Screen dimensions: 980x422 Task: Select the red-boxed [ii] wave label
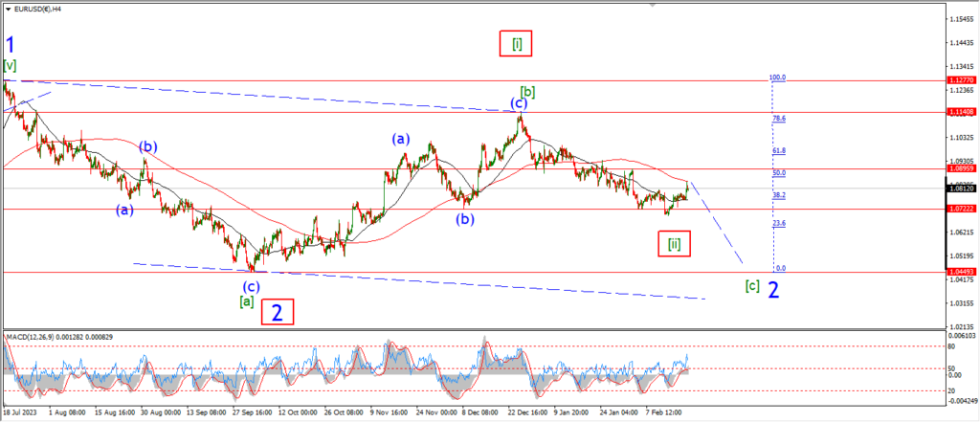click(675, 244)
